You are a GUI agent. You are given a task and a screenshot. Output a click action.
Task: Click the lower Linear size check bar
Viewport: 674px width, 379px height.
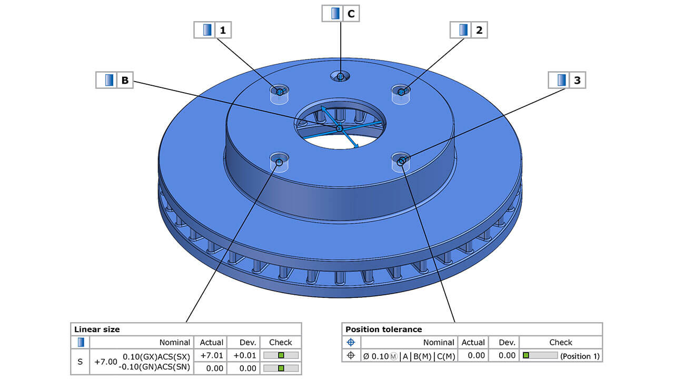pos(281,368)
